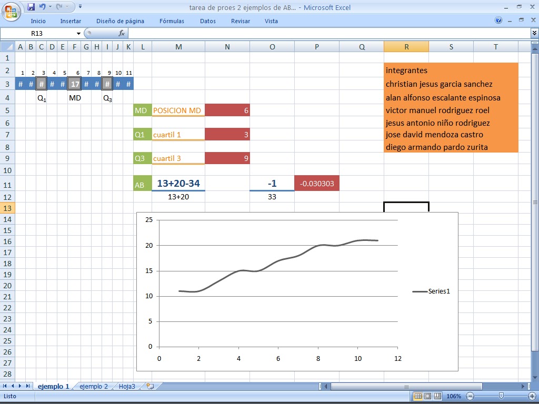Insert a new worksheet icon

150,387
